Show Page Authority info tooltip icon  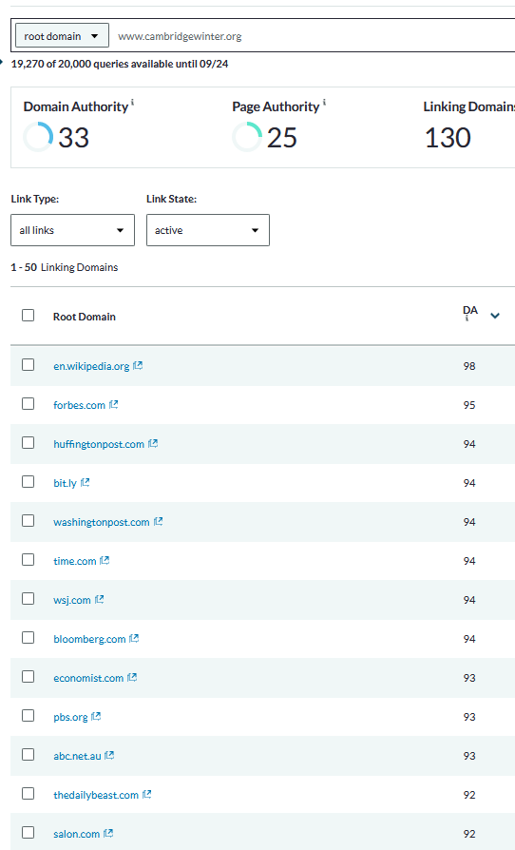pos(324,102)
